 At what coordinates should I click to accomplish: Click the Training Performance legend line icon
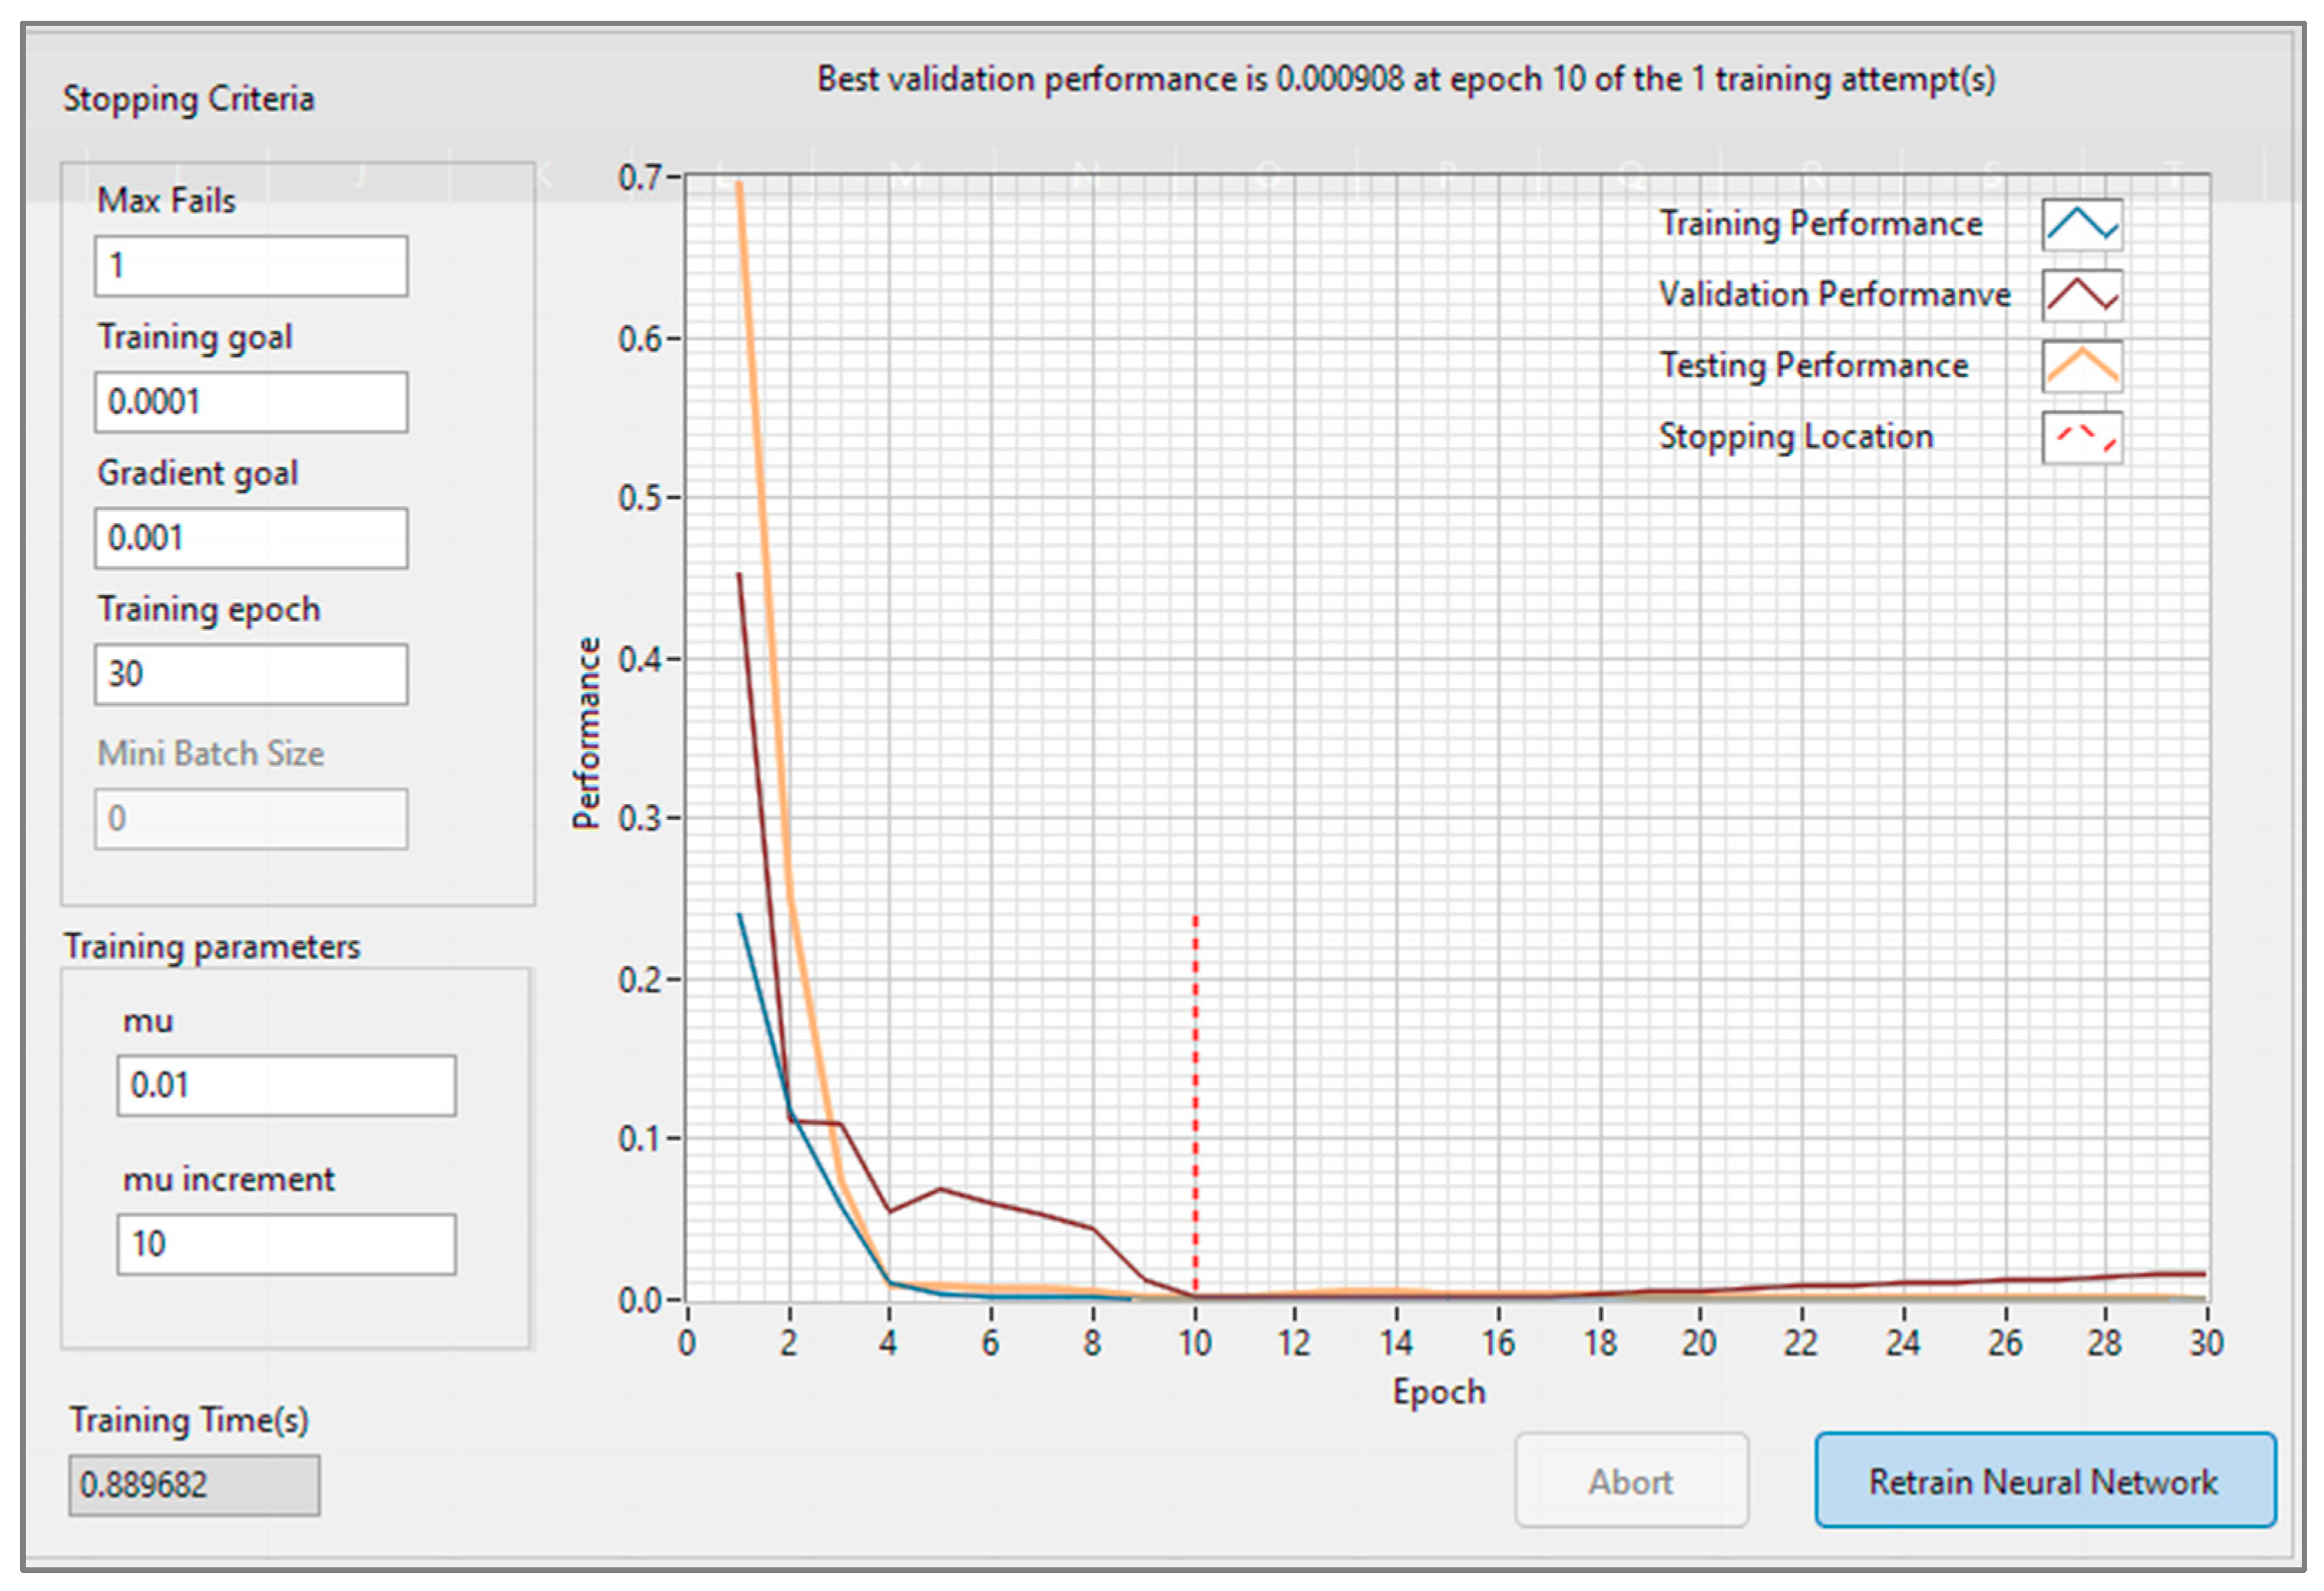click(x=2081, y=224)
